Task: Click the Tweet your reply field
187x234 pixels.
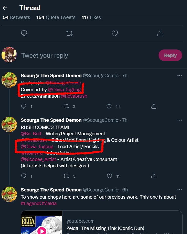Action: point(88,56)
